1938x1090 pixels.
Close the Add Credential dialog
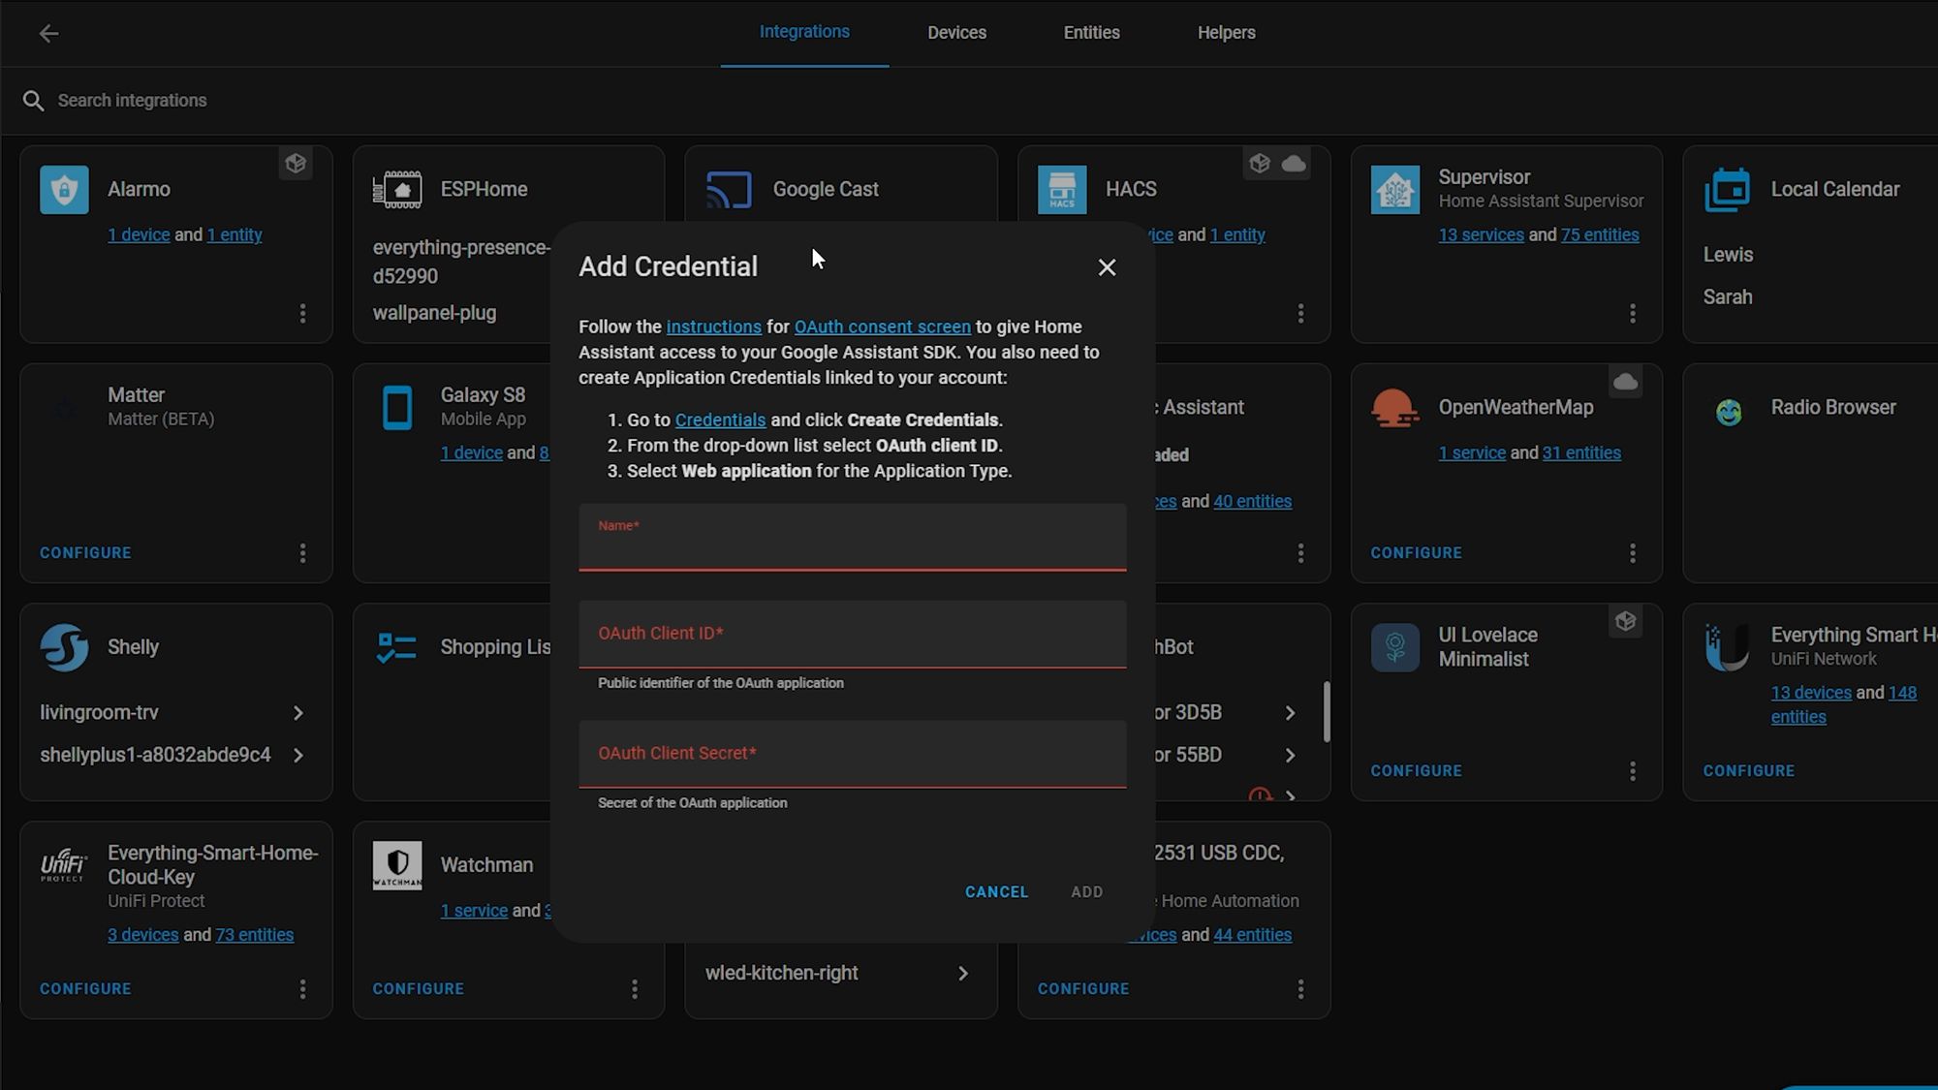click(x=1106, y=267)
